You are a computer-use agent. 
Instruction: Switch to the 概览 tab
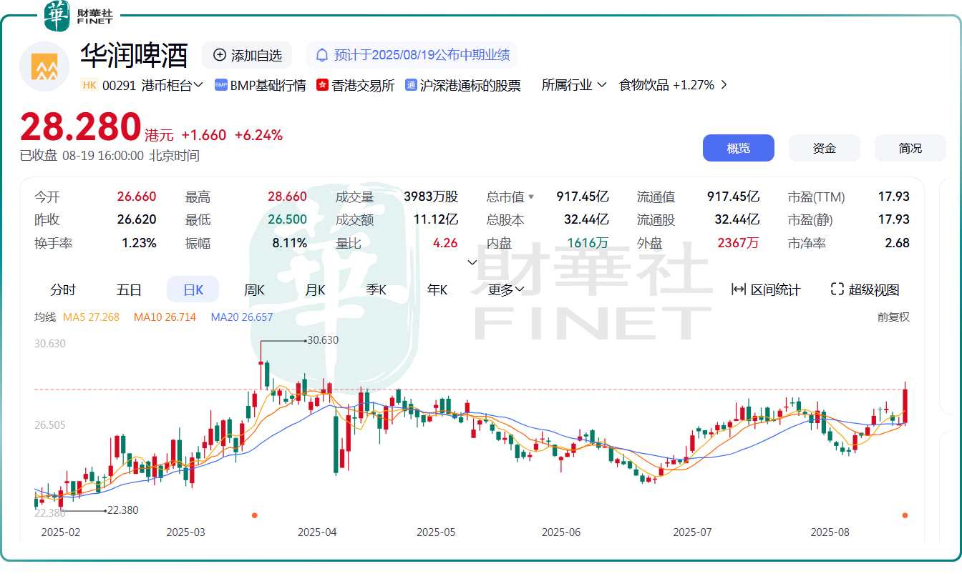pos(739,148)
